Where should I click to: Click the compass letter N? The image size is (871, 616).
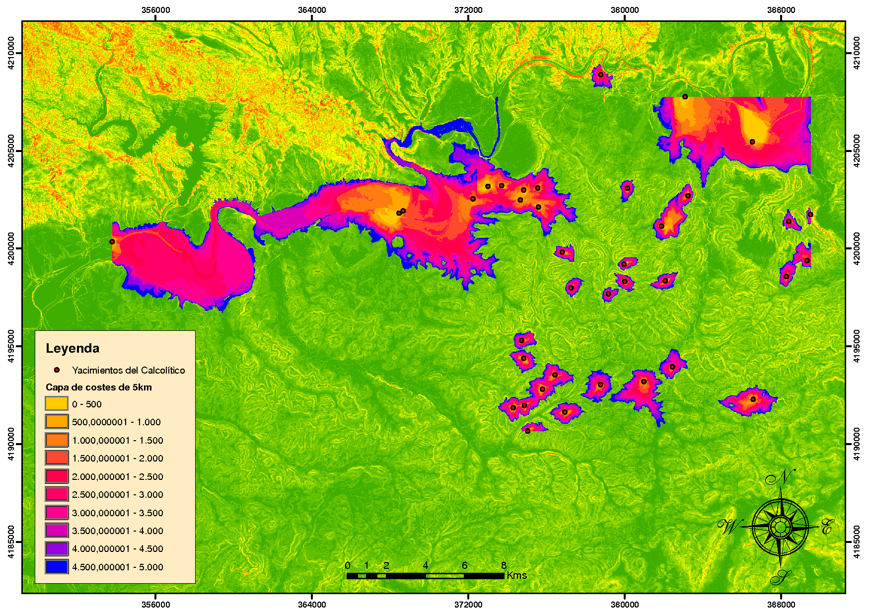pos(780,477)
